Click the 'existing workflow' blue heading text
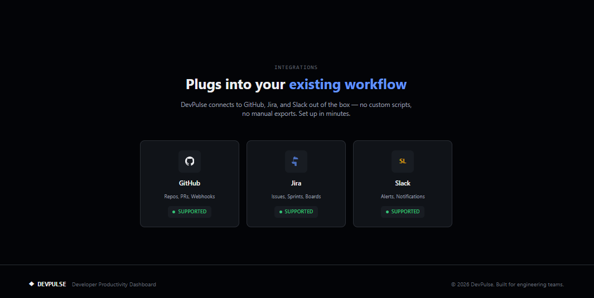The image size is (594, 298). coord(348,84)
